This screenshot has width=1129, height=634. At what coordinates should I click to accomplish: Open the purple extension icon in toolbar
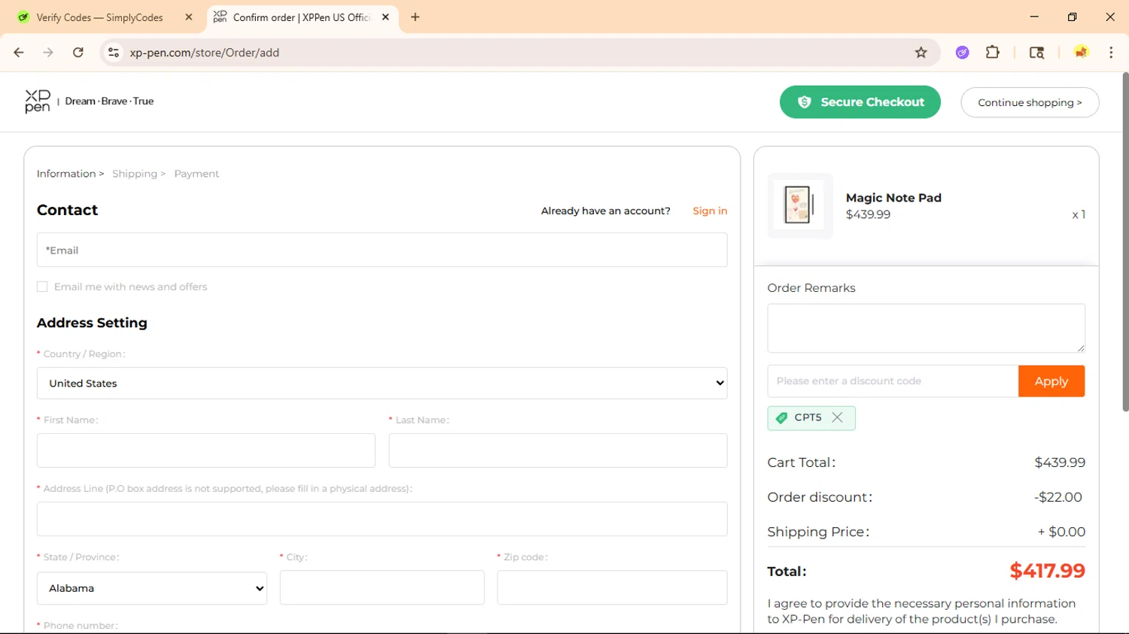coord(962,53)
